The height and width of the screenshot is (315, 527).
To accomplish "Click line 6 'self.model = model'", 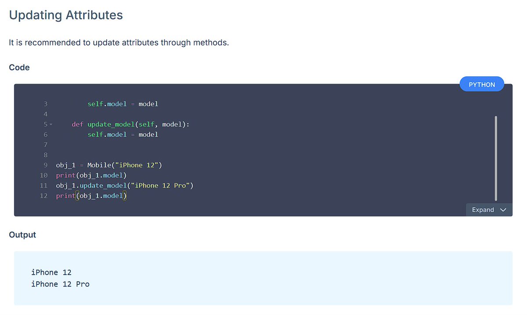I will 123,134.
